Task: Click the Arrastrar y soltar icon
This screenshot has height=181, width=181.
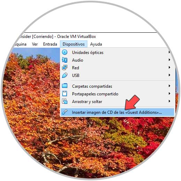Action: coord(65,101)
